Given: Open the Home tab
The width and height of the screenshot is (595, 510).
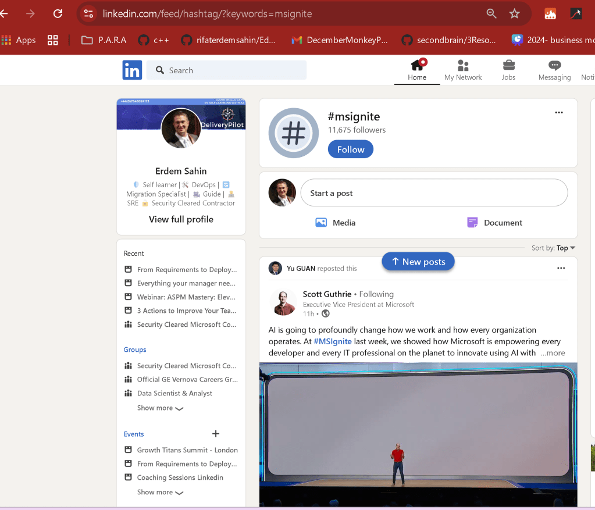Looking at the screenshot, I should pyautogui.click(x=417, y=70).
